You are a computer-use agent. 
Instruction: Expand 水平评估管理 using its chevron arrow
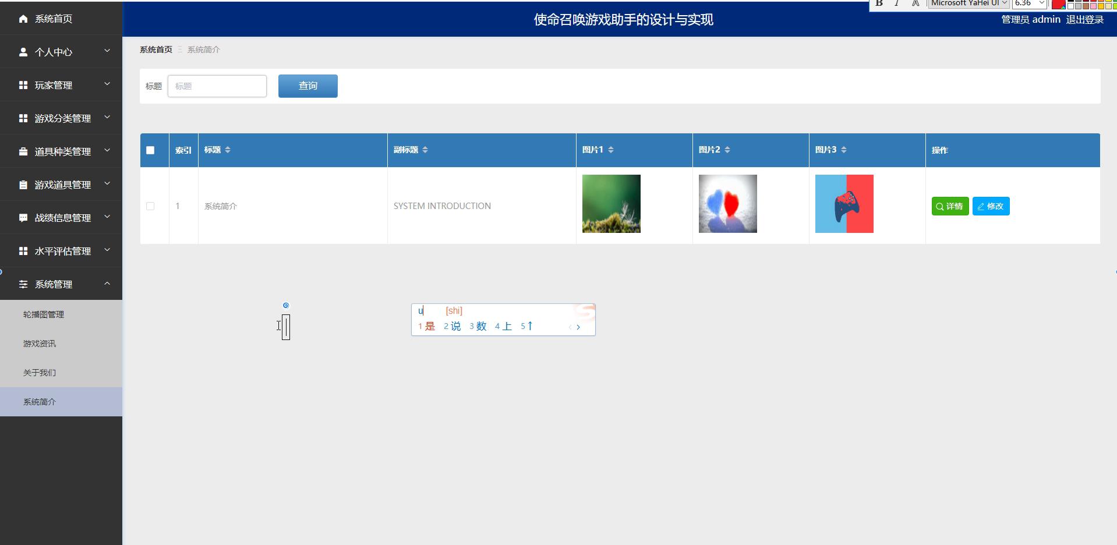(107, 250)
